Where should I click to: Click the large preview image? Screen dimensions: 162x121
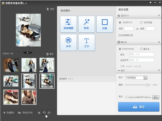pos(28,30)
